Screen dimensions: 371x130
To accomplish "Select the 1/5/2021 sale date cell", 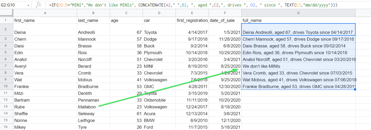I will pyautogui.click(x=225, y=30).
